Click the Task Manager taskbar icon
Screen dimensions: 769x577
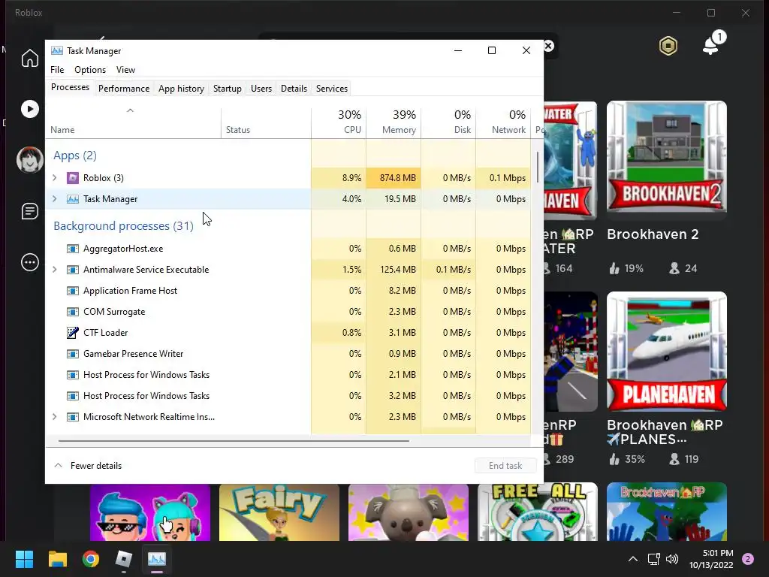coord(157,559)
